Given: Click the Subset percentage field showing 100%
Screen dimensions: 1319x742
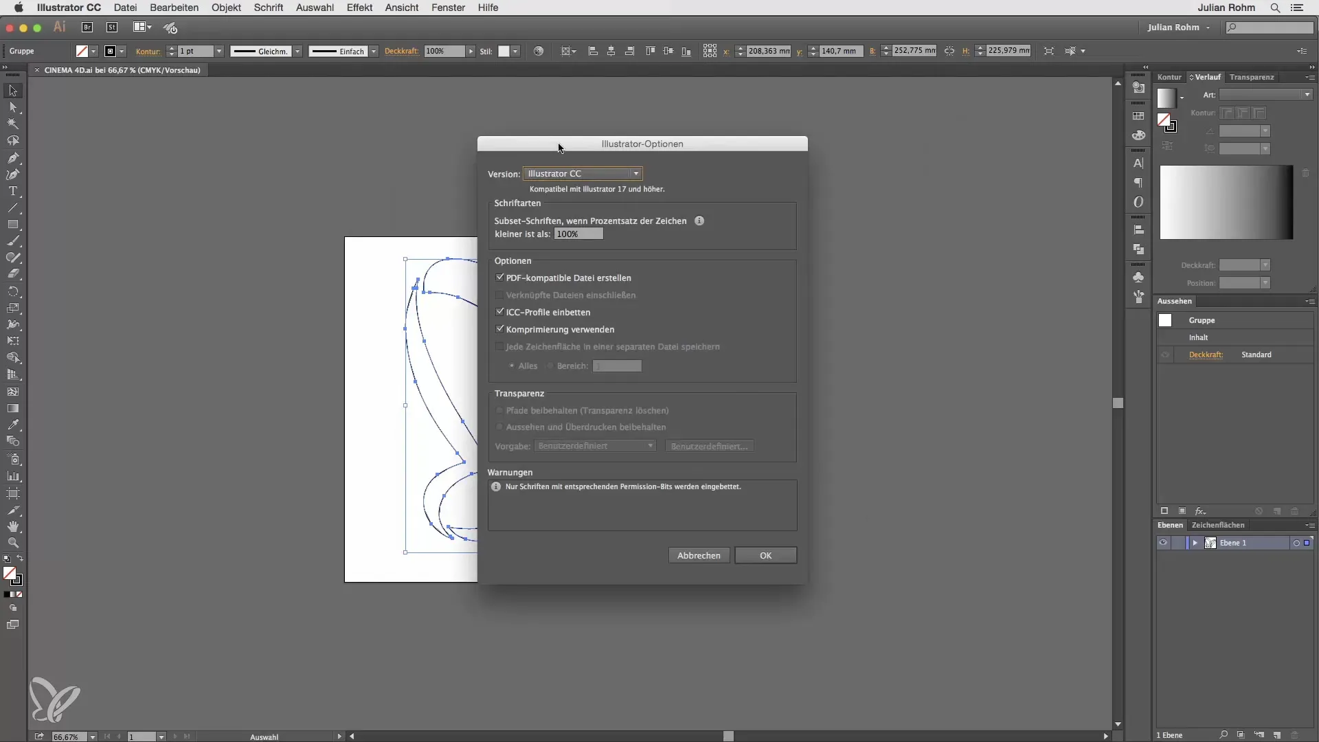Looking at the screenshot, I should click(578, 234).
